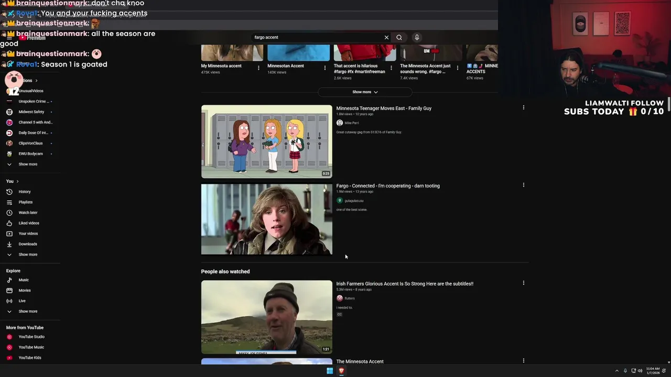Open 'The Minnesota Accent' video title

[360, 362]
